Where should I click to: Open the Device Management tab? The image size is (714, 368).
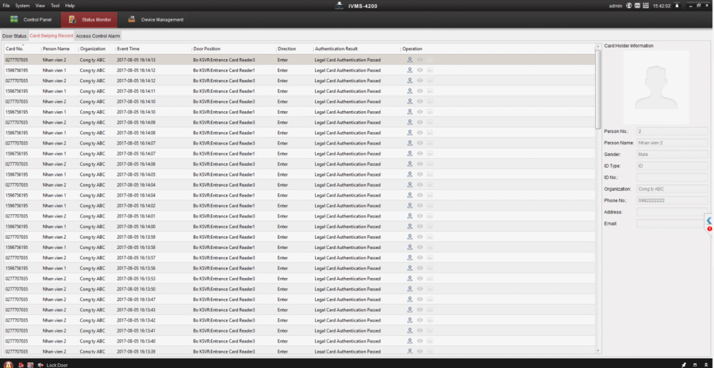point(156,20)
